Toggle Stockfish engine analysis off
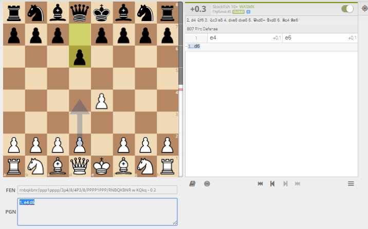This screenshot has width=368, height=229. [x=348, y=9]
